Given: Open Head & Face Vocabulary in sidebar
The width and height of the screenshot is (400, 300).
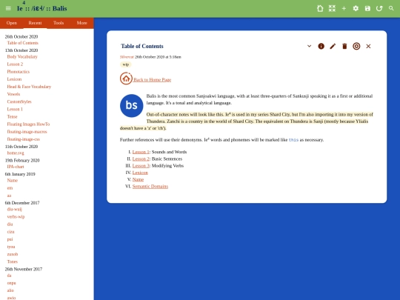Looking at the screenshot, I should (29, 87).
